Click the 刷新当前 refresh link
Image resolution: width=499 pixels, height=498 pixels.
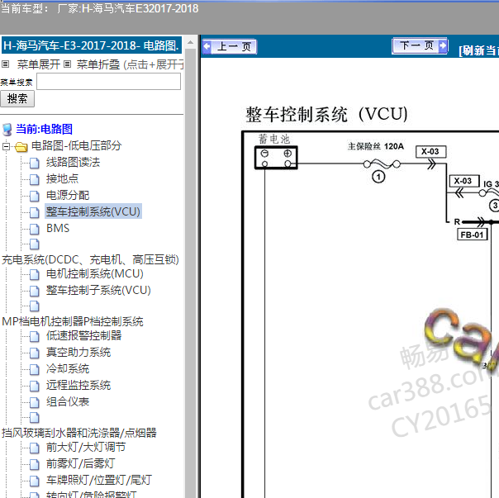(478, 50)
